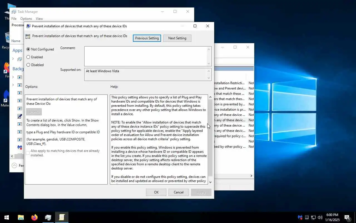Click Comment box scroll down arrow
The height and width of the screenshot is (223, 356).
tap(209, 64)
